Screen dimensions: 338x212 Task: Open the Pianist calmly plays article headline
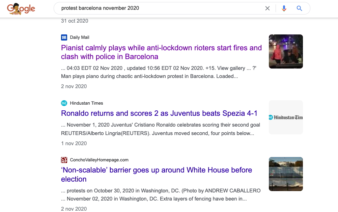161,52
